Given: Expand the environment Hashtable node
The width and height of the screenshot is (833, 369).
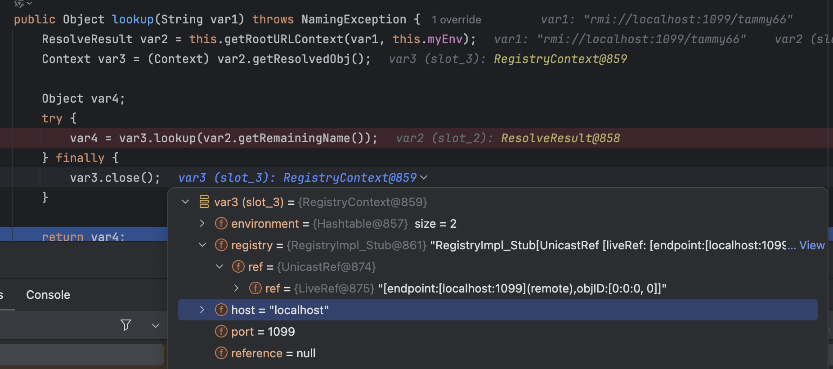Looking at the screenshot, I should [x=202, y=224].
